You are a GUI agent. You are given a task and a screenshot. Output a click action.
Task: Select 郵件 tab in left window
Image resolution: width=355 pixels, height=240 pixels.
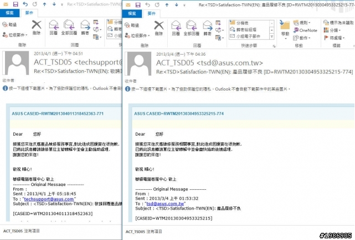coord(29,13)
